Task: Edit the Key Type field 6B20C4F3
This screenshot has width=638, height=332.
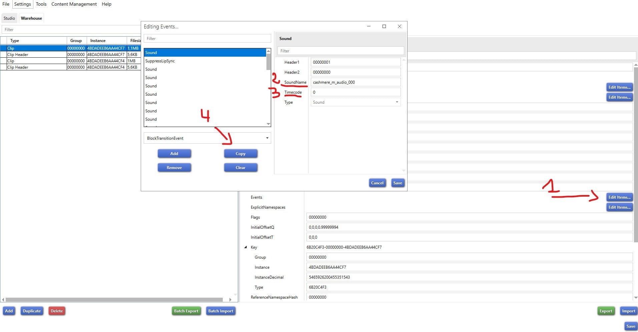Action: click(469, 287)
